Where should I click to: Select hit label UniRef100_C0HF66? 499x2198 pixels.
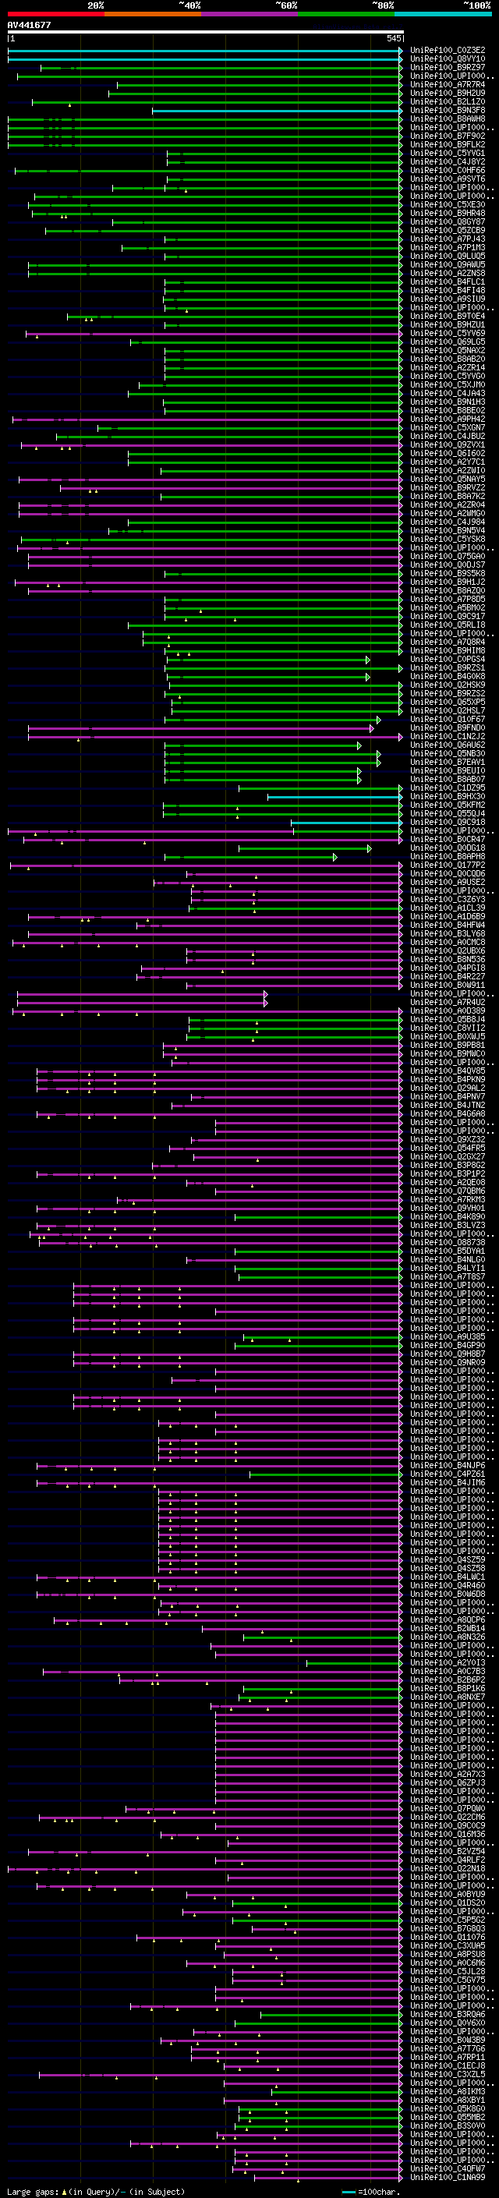click(448, 170)
